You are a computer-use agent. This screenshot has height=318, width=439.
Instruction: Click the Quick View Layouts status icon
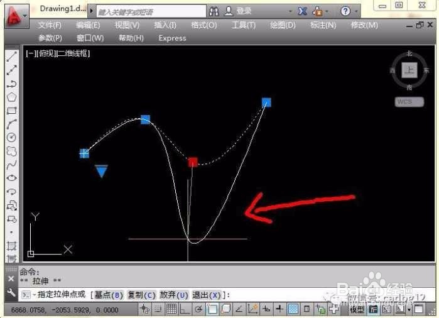point(386,309)
